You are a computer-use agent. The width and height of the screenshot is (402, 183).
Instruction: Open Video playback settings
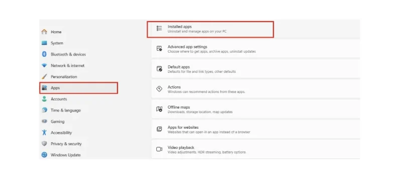256,149
